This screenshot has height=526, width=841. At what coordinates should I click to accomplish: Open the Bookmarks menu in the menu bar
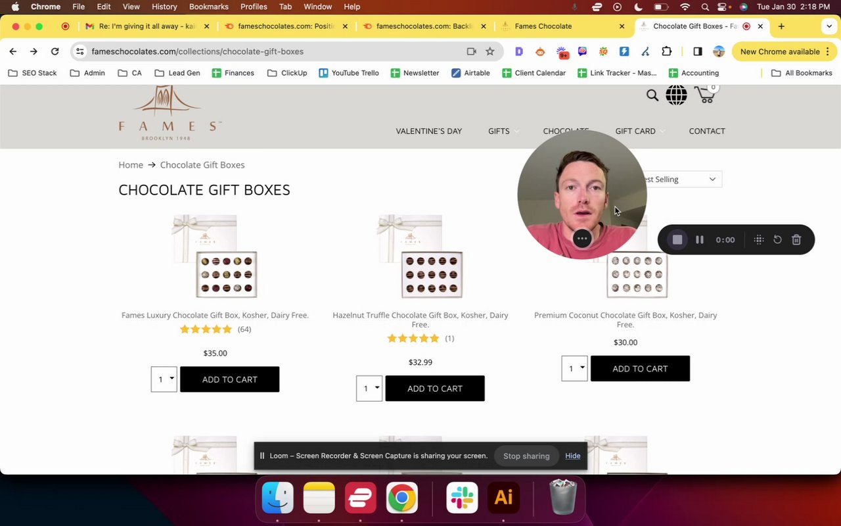pyautogui.click(x=209, y=7)
